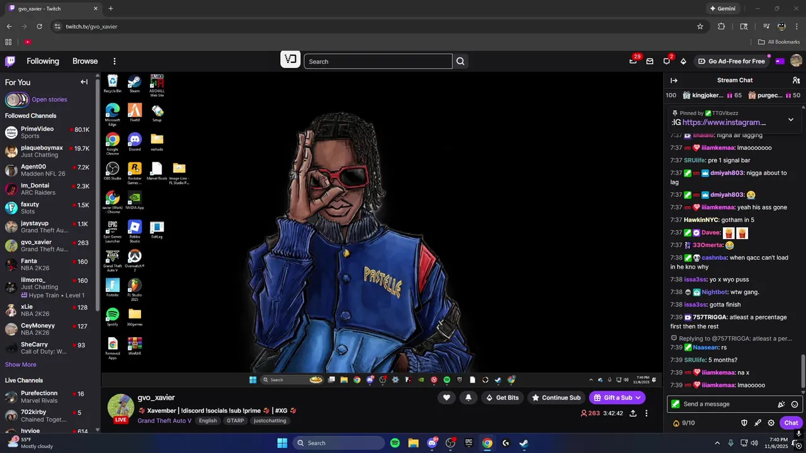806x453 pixels.
Task: Open the stream's three-dot options menu
Action: [646, 413]
